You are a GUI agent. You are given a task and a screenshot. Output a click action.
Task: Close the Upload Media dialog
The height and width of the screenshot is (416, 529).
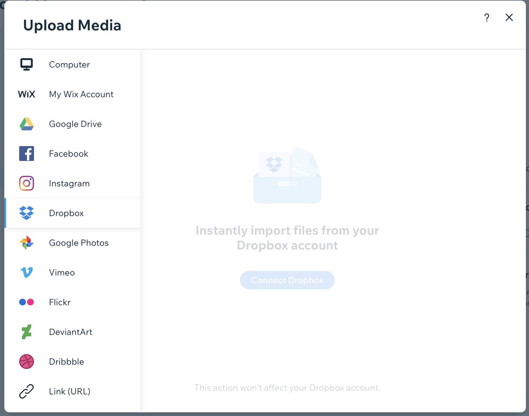coord(509,17)
